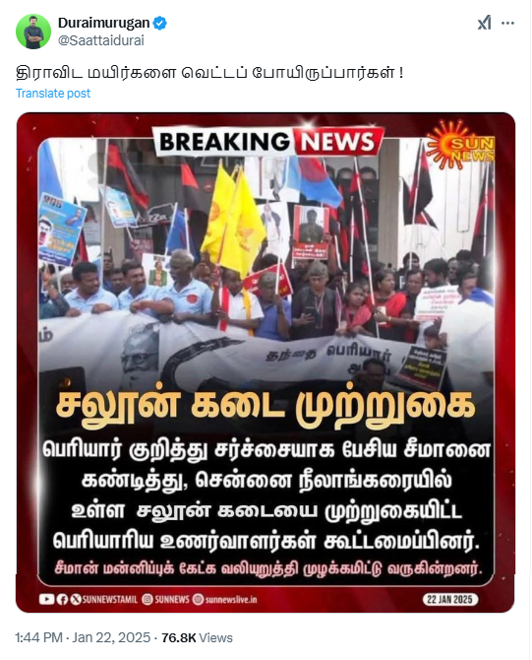Click the yellow Tamil headline text

(x=266, y=406)
